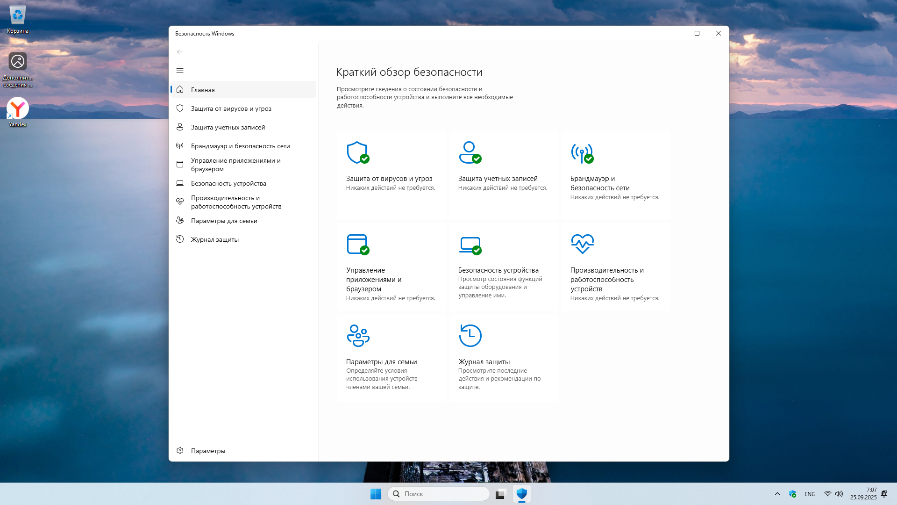
Task: Open the Windows Start button
Action: [376, 494]
